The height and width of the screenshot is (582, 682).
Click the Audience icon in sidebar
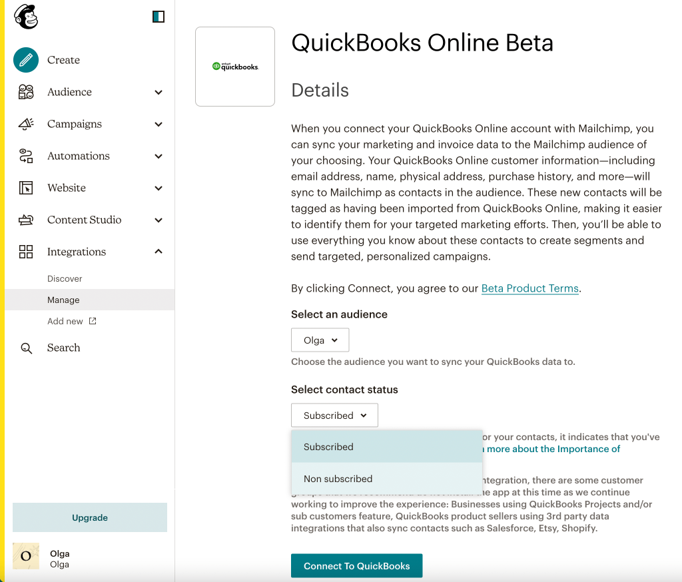[26, 92]
